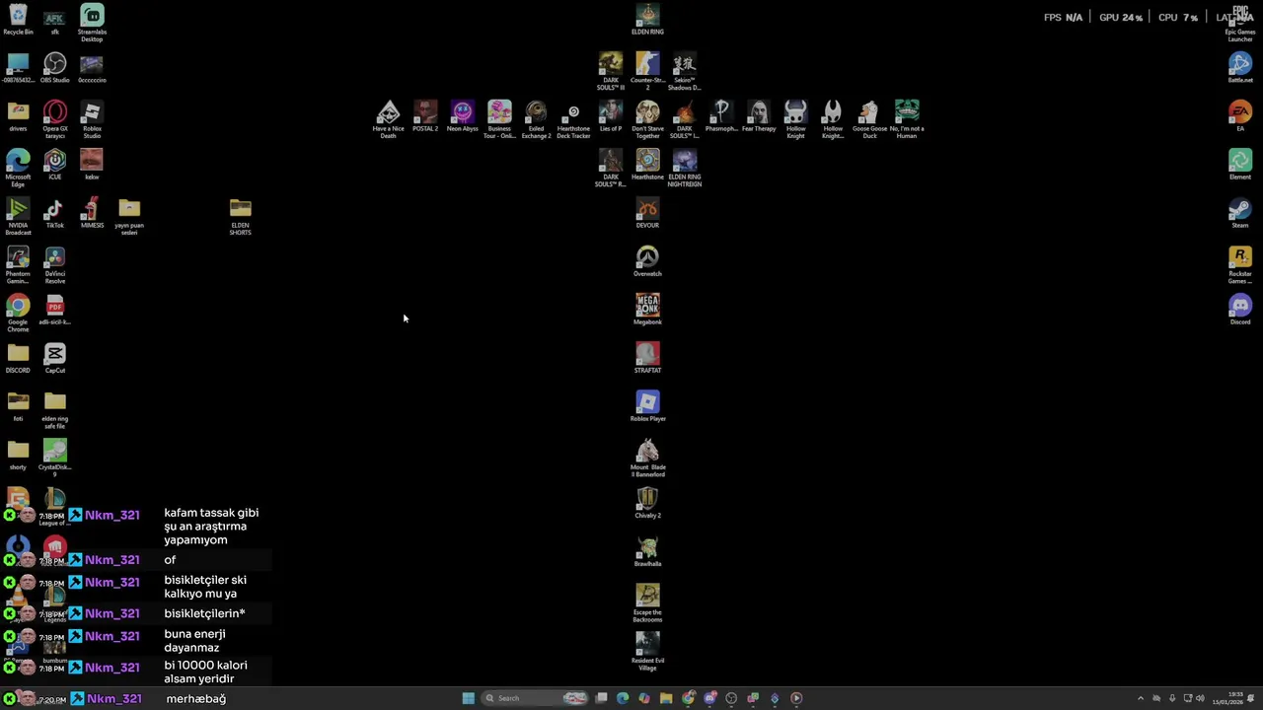
Task: Open the Fear Therapy shortcut
Action: pyautogui.click(x=759, y=116)
